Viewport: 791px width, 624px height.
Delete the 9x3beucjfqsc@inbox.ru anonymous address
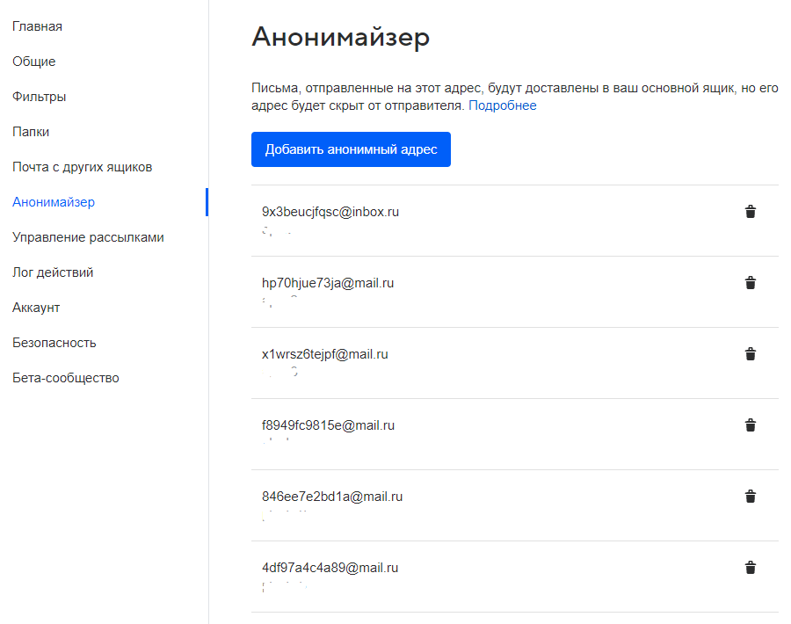(750, 212)
